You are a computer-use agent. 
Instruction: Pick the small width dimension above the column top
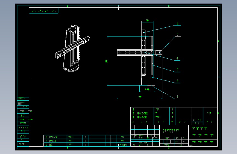pyautogui.click(x=147, y=20)
